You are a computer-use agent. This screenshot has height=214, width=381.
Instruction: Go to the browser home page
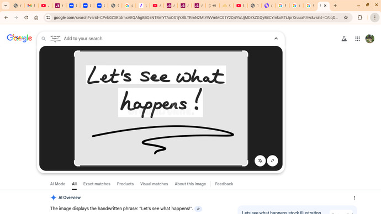tap(36, 18)
